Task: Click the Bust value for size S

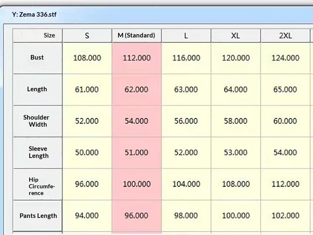Action: [87, 58]
